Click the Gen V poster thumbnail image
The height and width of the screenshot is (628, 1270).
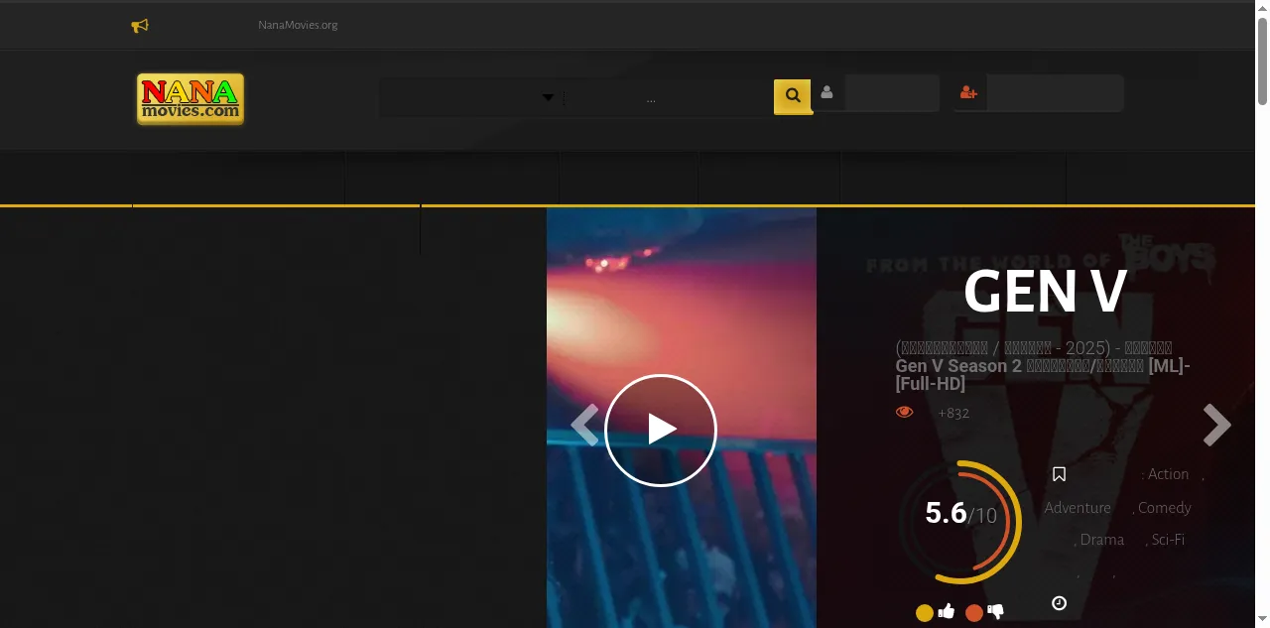[682, 418]
